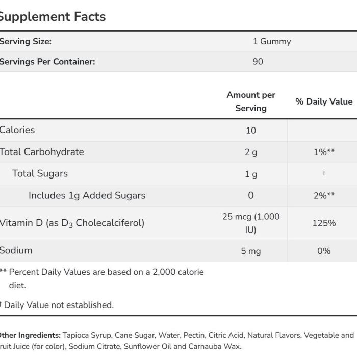This screenshot has width=357, height=357.
Task: Click the 25 mcg (1,000 IU) amount
Action: click(251, 223)
